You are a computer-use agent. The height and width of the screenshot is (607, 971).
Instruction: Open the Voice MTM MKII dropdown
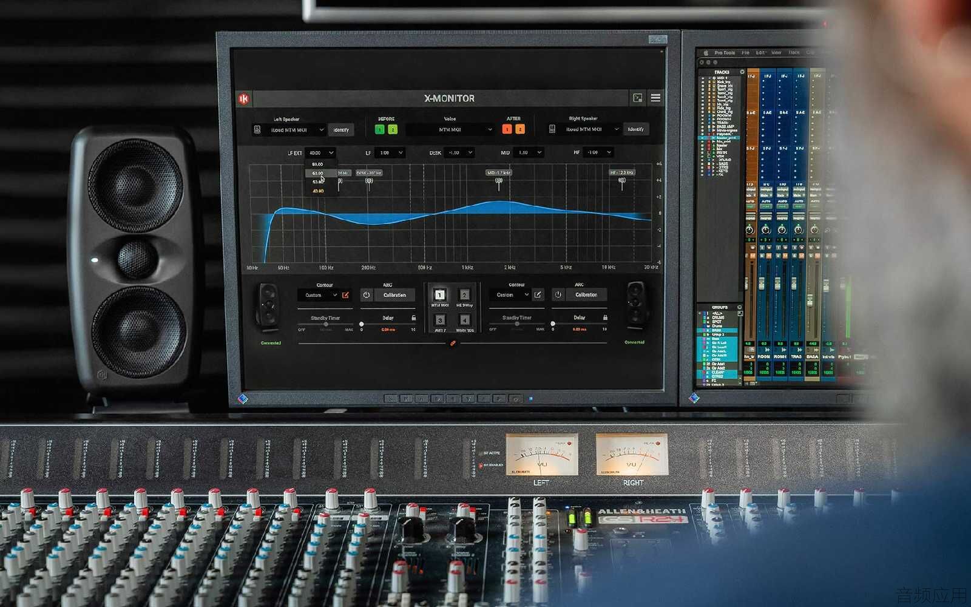pos(450,129)
